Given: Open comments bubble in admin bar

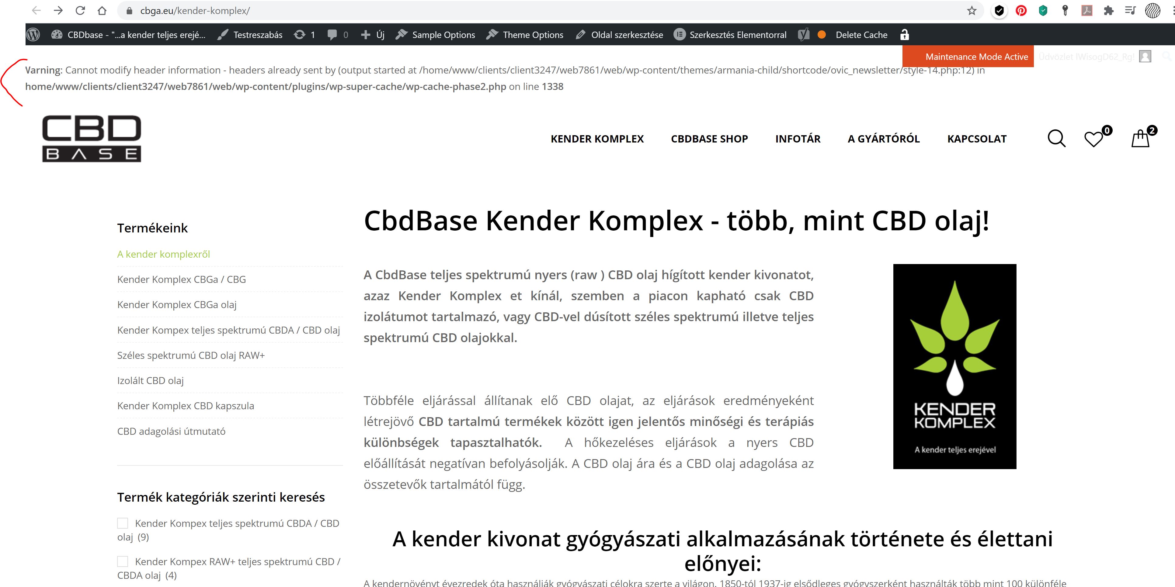Looking at the screenshot, I should pos(338,35).
